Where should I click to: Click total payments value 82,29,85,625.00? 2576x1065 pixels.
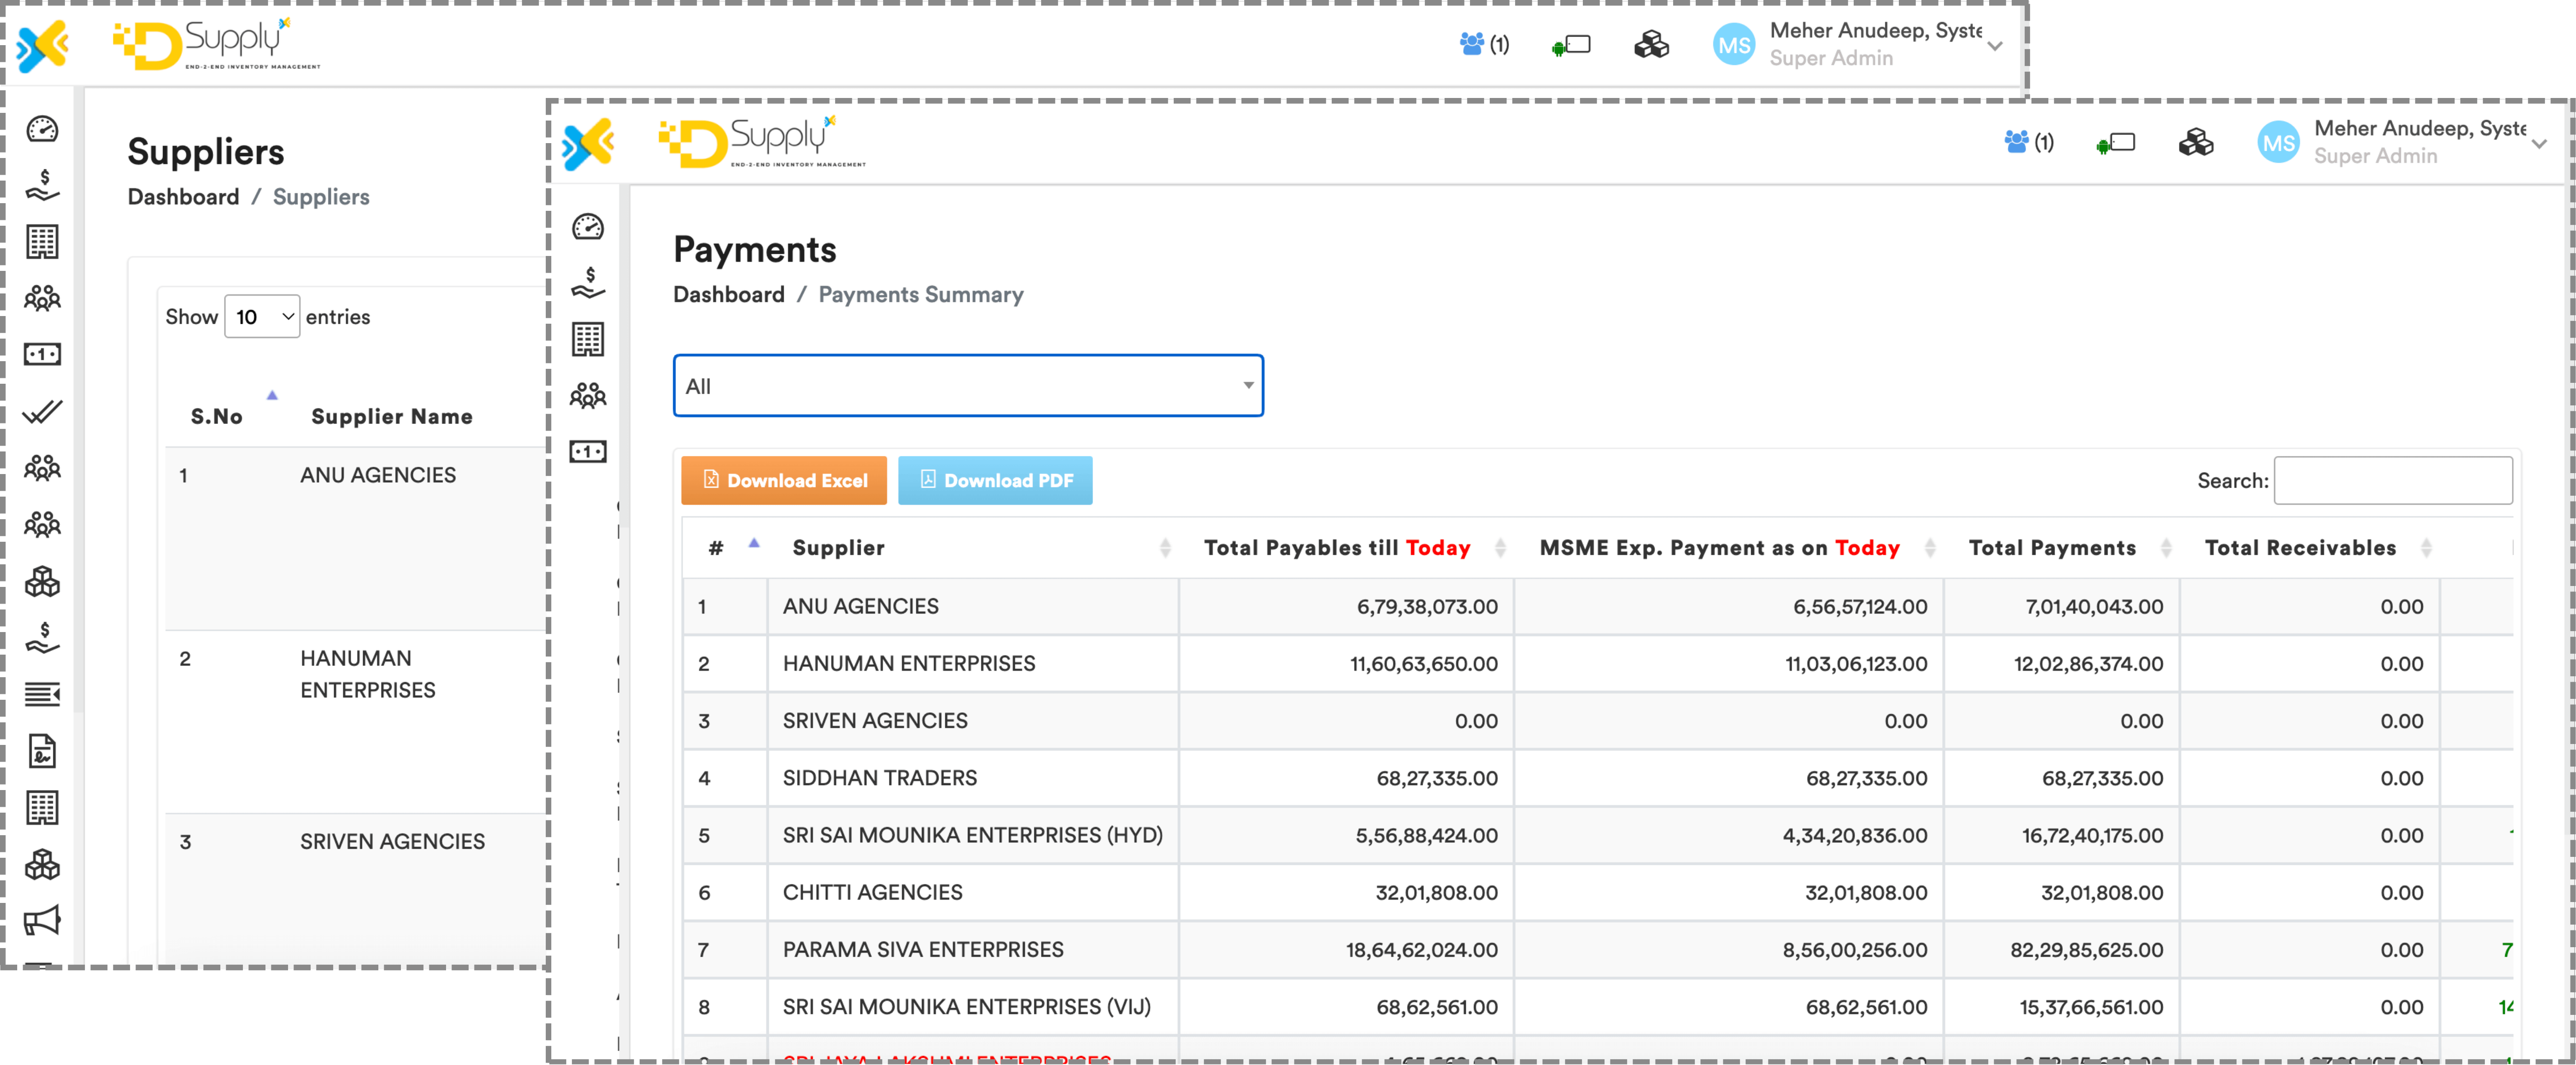click(x=2087, y=949)
